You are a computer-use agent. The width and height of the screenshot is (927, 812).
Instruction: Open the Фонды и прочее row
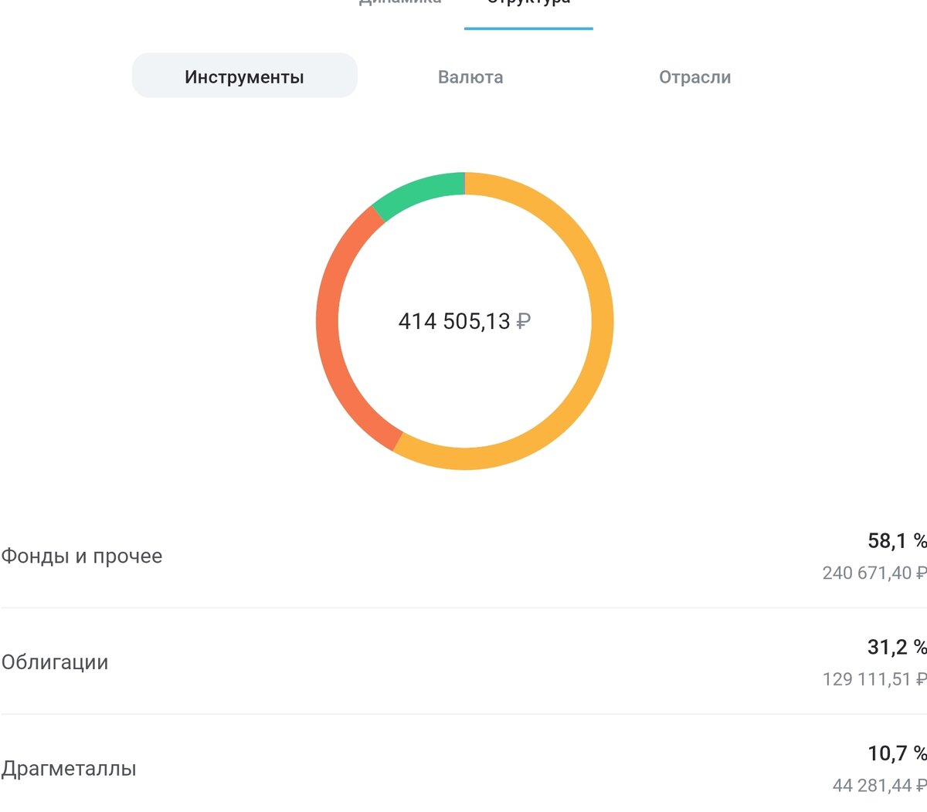(x=463, y=556)
